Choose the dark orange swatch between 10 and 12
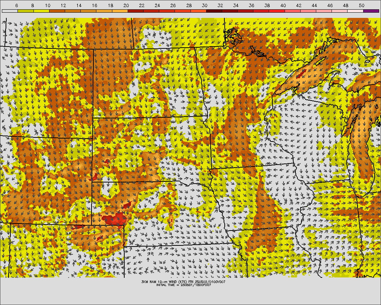The image size is (381, 305). [57, 11]
